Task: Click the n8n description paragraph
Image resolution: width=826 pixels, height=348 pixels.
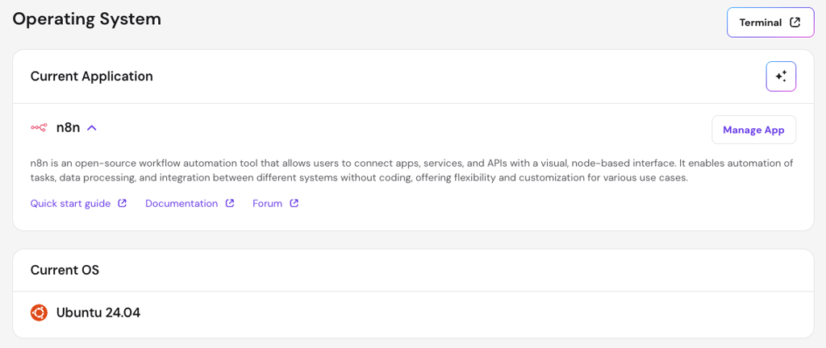Action: 412,170
